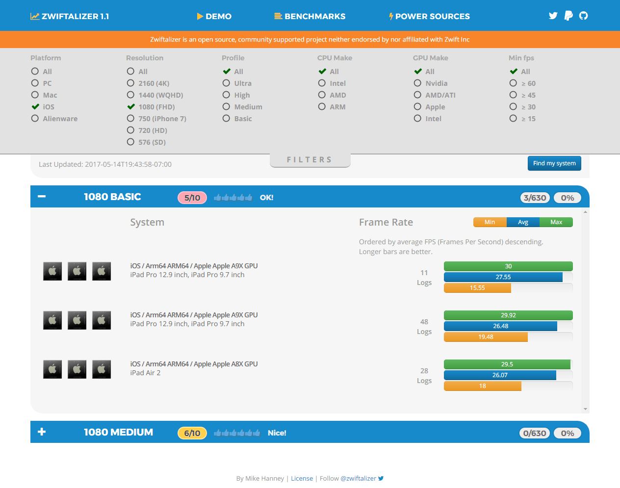Open the GitHub icon in header
This screenshot has height=488, width=620.
(583, 16)
